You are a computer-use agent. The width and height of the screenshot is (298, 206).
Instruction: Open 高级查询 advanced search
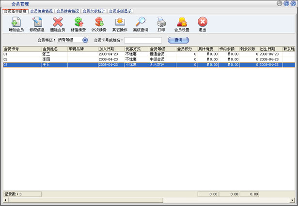pos(141,24)
